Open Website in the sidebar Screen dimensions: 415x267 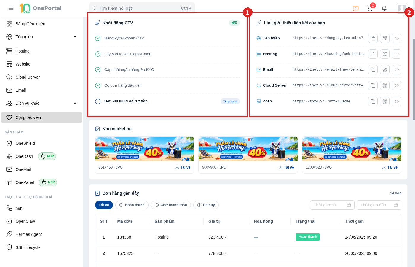pyautogui.click(x=41, y=64)
